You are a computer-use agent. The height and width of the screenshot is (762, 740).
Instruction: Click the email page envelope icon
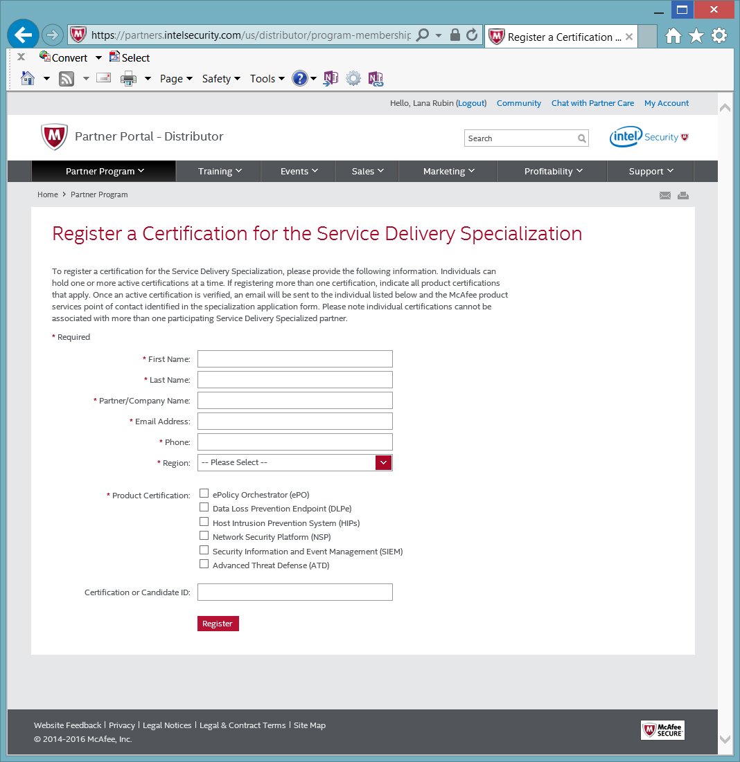point(665,196)
